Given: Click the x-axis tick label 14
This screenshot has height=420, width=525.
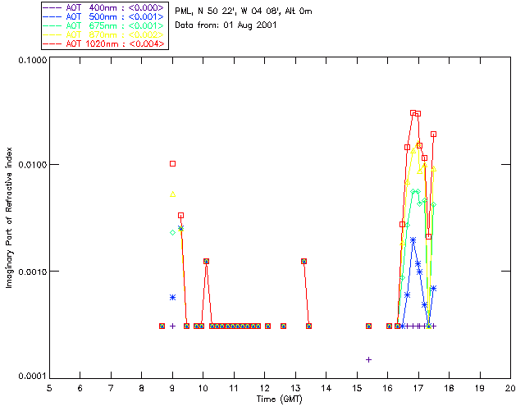Looking at the screenshot, I should [x=326, y=388].
